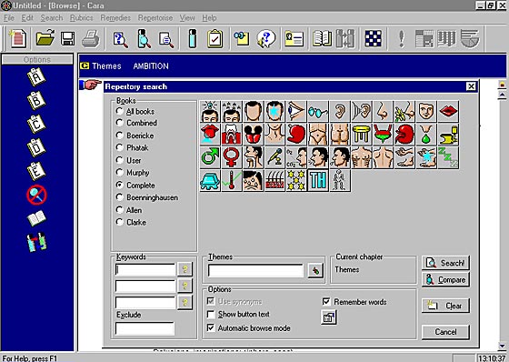Select clipboard C in Options sidebar
This screenshot has height=362, width=509.
(x=36, y=124)
